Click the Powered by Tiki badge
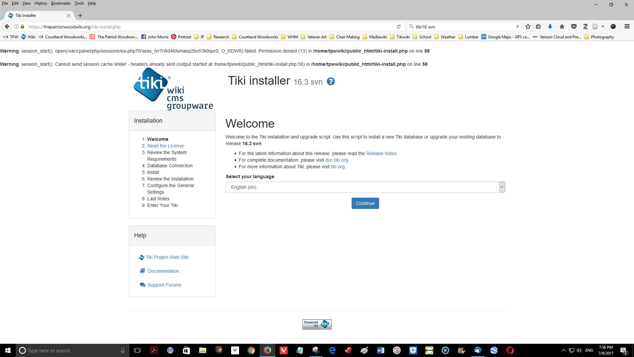Screen dimensions: 634x357 [x=317, y=324]
